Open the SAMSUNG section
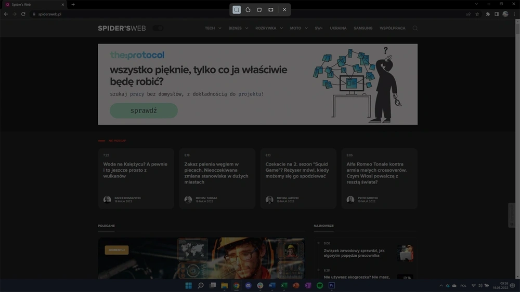Screen dimensions: 520x292 [363, 28]
